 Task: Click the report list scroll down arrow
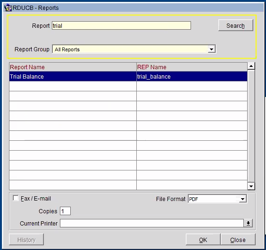[251, 186]
